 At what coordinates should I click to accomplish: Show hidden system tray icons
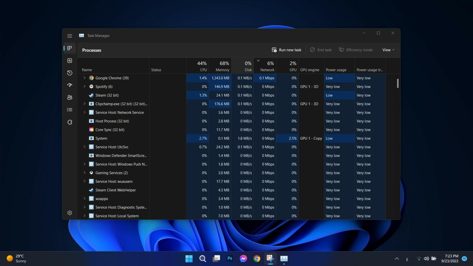point(397,259)
